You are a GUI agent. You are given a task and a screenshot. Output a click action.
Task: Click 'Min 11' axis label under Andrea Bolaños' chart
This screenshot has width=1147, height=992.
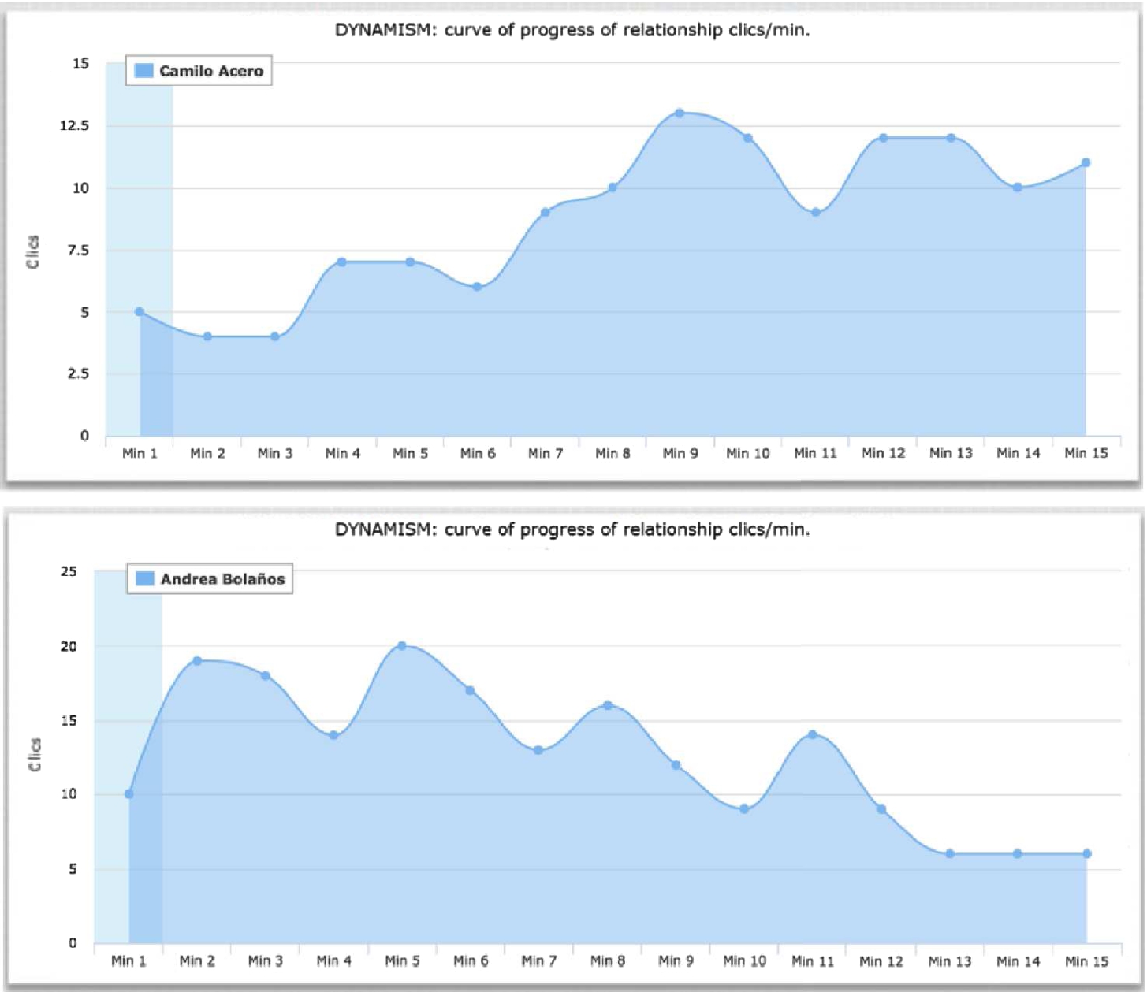click(813, 961)
